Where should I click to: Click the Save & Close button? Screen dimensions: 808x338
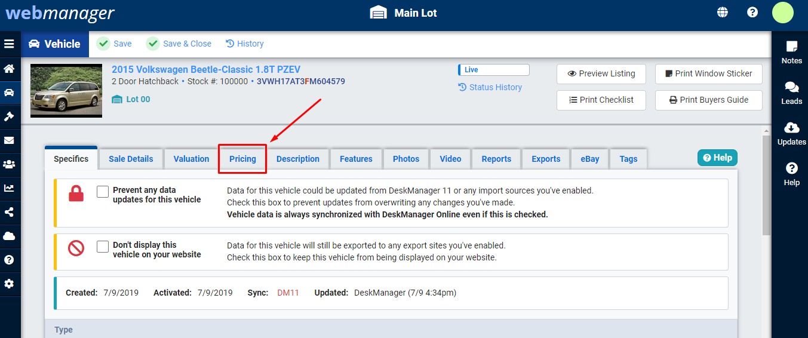point(179,44)
